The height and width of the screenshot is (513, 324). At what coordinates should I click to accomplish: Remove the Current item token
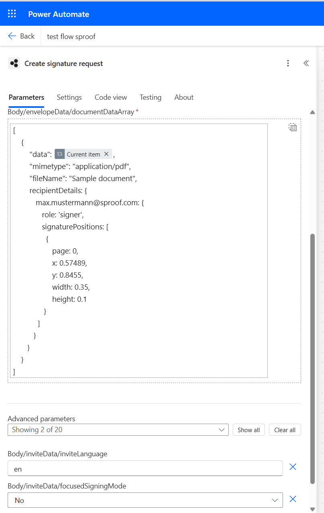click(107, 154)
